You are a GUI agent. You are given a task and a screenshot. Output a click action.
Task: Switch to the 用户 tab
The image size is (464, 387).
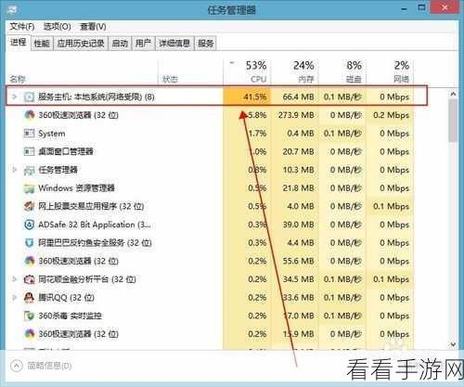(143, 44)
